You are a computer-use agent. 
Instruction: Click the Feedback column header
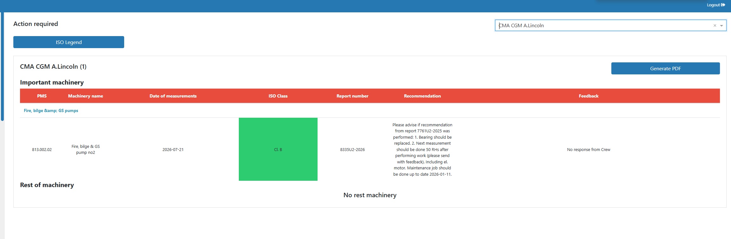click(588, 96)
